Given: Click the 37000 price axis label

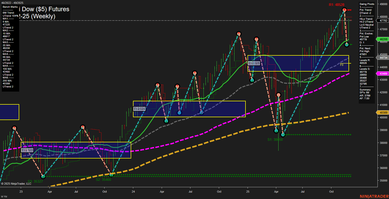Looking at the screenshot, I should [x=383, y=155].
